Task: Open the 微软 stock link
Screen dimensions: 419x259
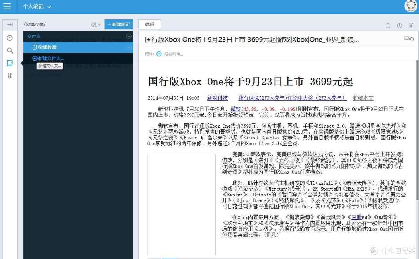Action: pyautogui.click(x=235, y=109)
